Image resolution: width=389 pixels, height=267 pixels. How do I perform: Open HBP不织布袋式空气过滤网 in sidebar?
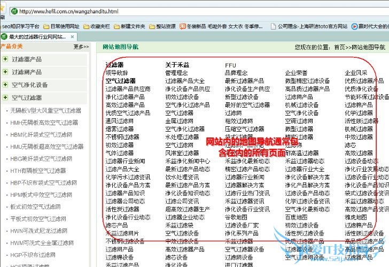[43, 183]
